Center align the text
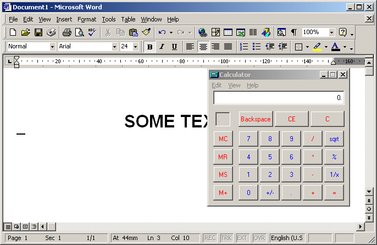 (x=203, y=47)
